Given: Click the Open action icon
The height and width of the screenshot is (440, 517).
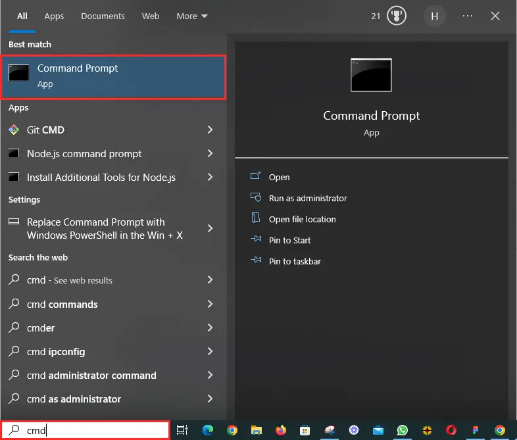Looking at the screenshot, I should pyautogui.click(x=255, y=176).
